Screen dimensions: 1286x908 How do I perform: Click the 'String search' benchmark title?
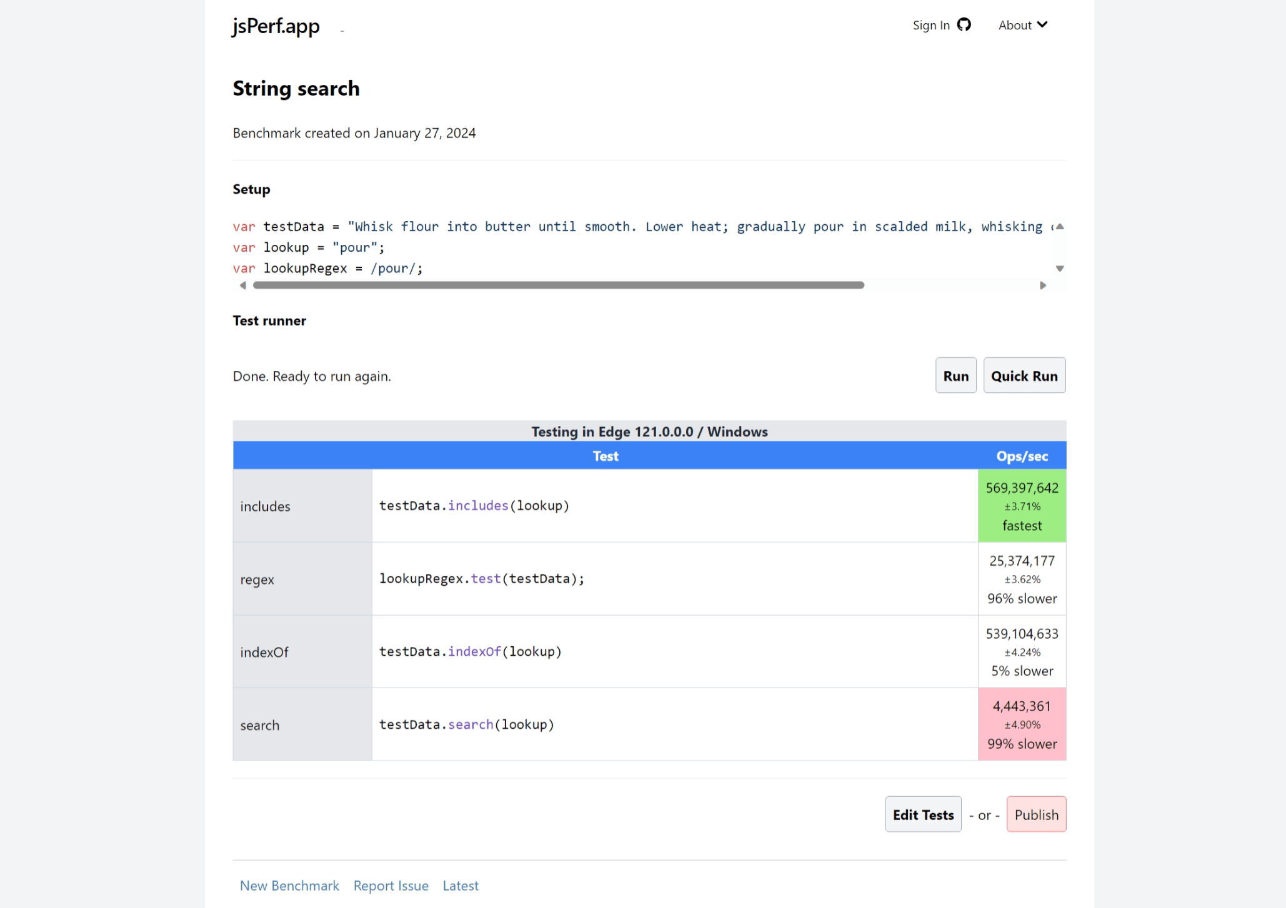point(296,89)
